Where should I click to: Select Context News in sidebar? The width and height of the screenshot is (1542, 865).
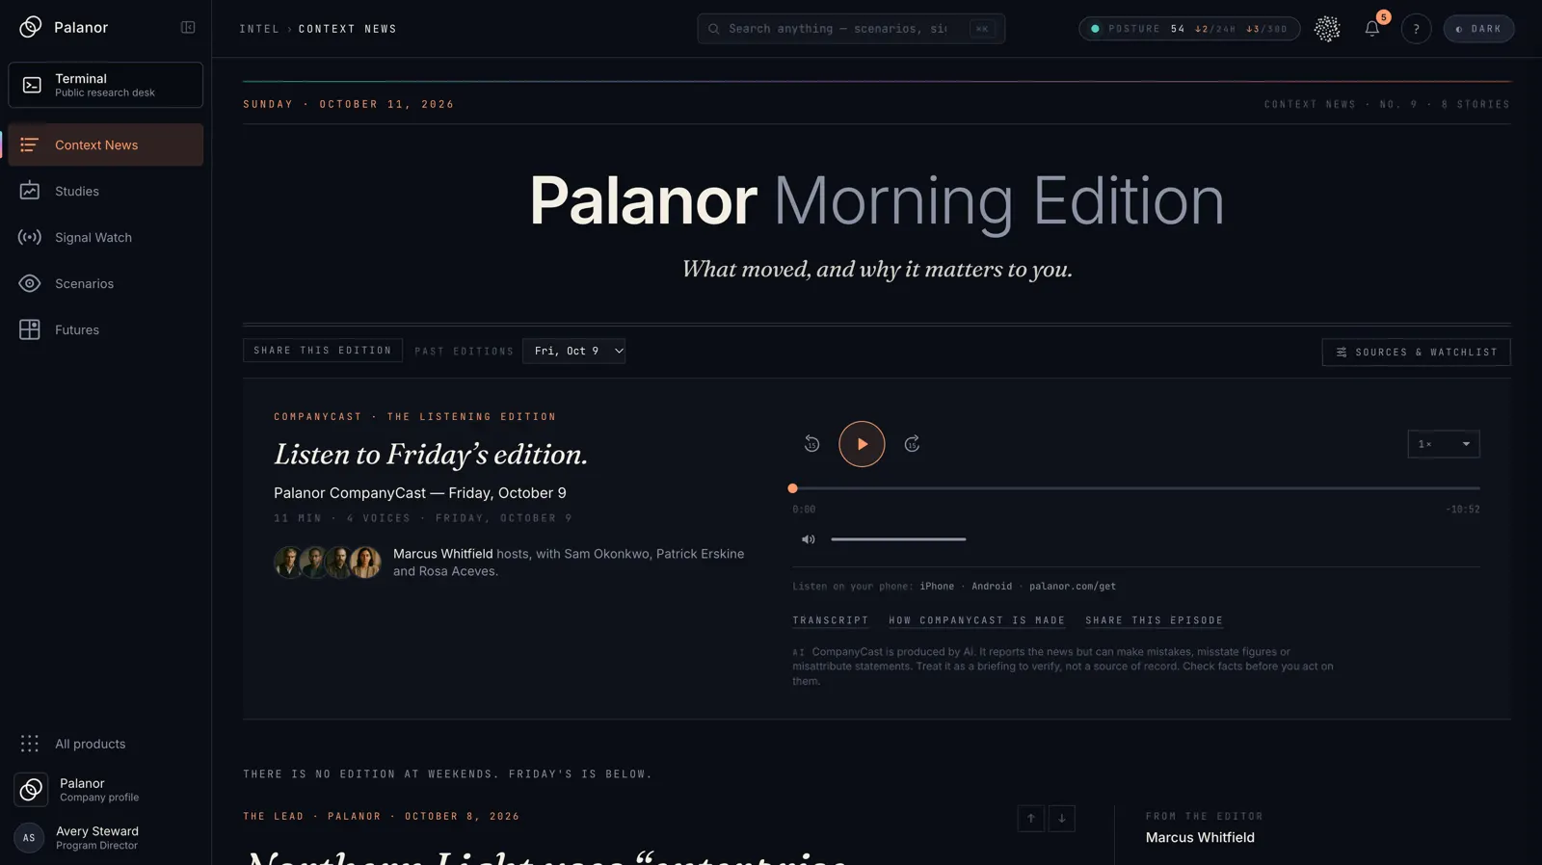coord(106,144)
